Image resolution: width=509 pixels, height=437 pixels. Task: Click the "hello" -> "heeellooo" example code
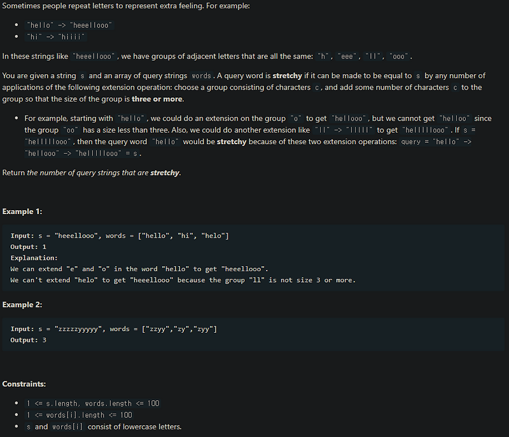click(x=69, y=25)
